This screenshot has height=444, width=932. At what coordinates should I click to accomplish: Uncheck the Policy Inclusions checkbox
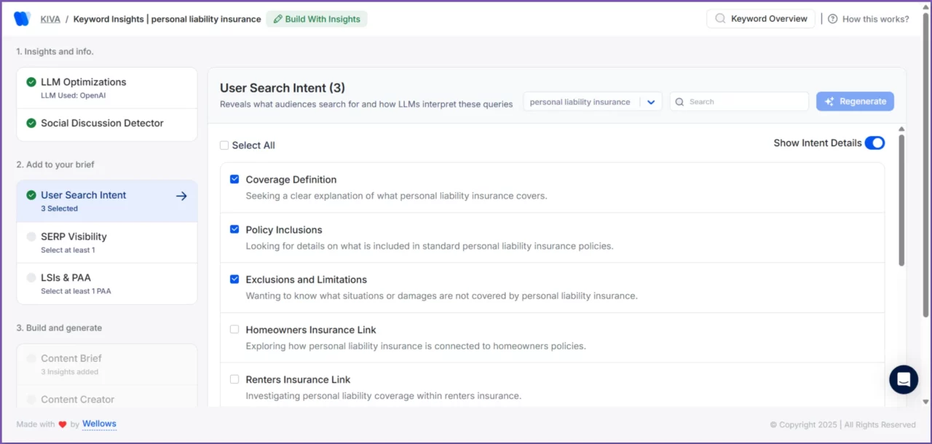point(234,229)
